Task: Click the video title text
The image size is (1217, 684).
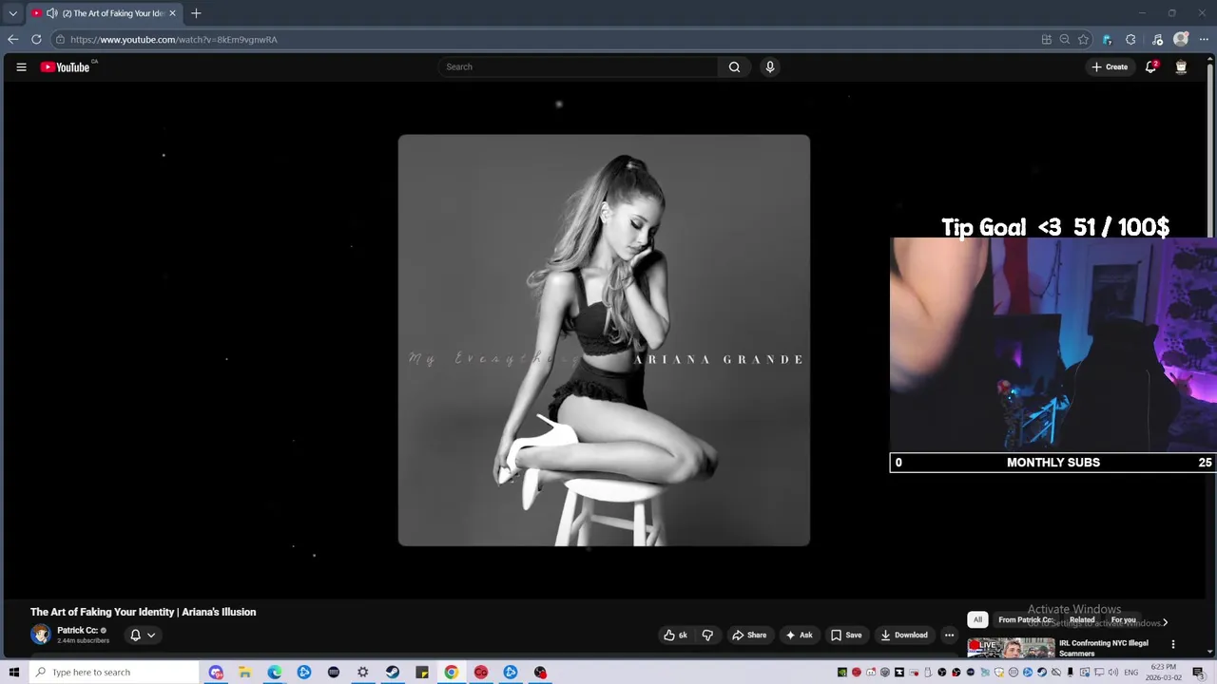Action: (144, 612)
